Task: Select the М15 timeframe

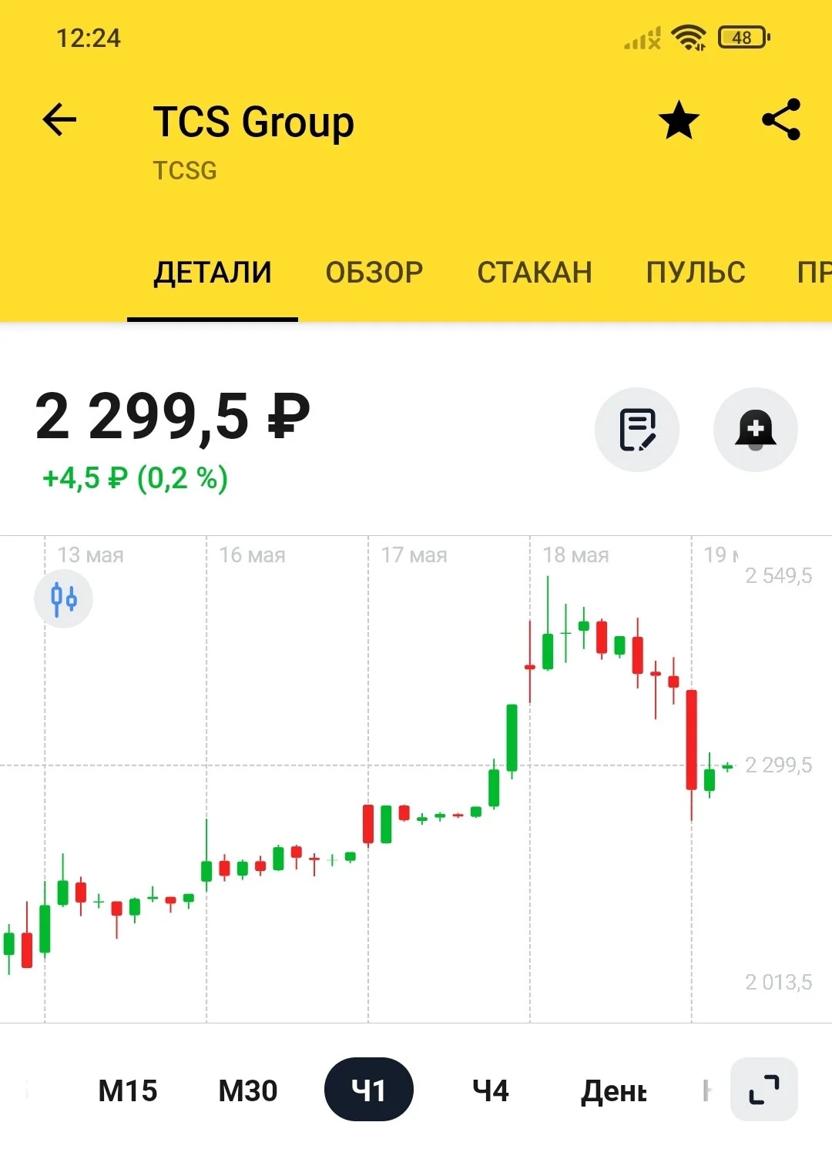Action: pos(128,1090)
